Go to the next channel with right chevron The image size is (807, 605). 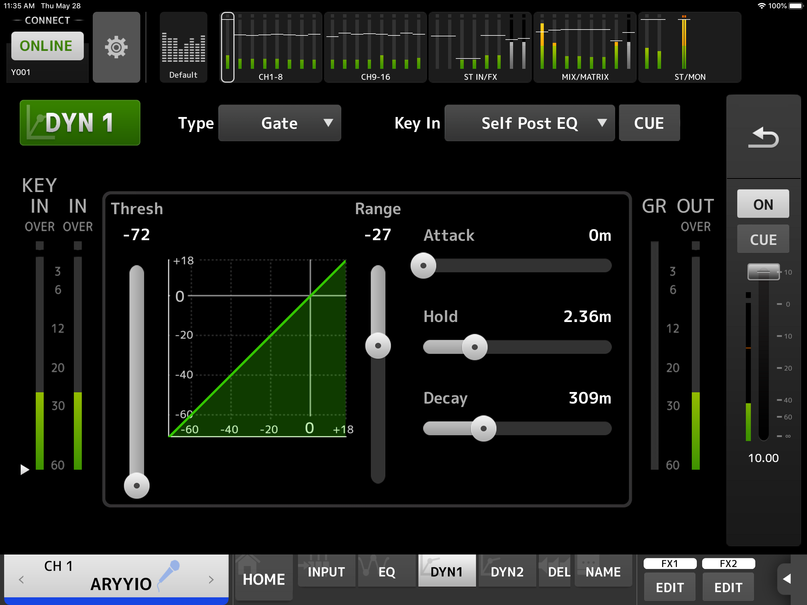(x=211, y=580)
